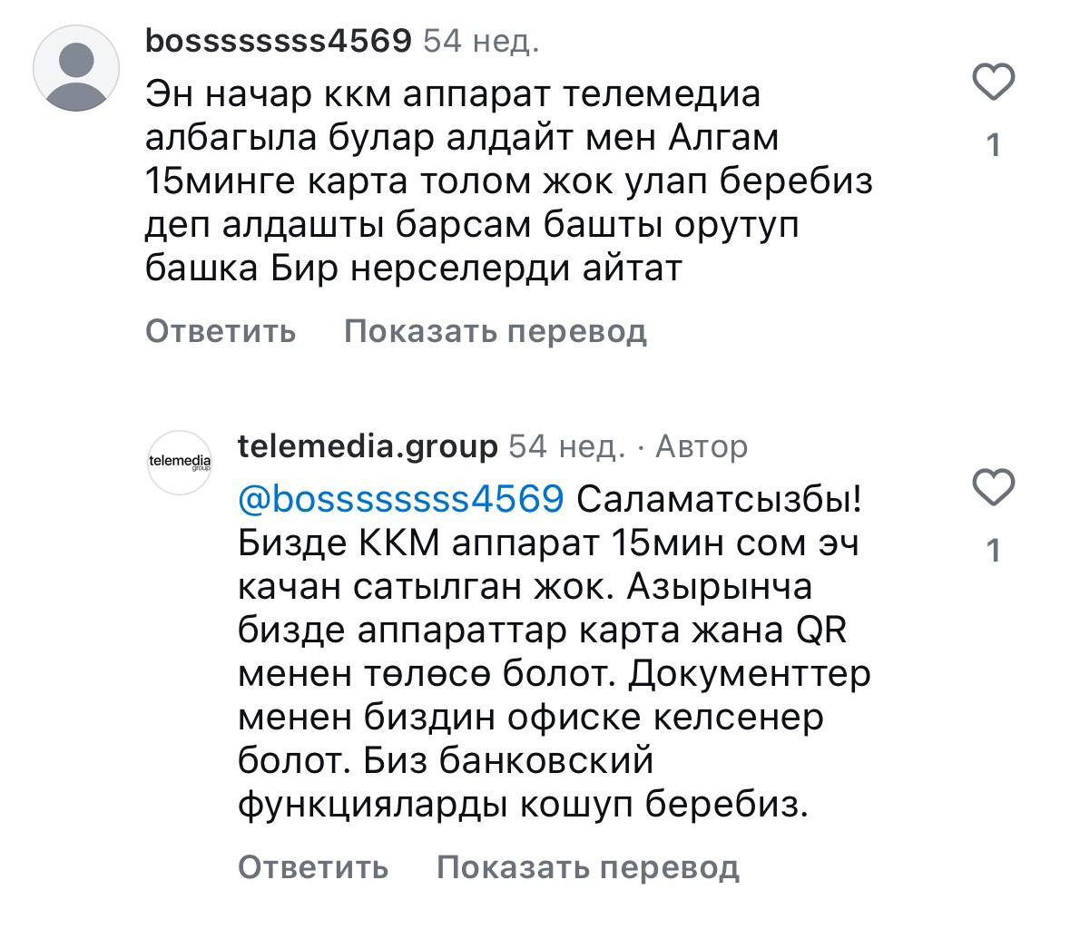Screen dimensions: 1070x929
Task: View like count under telemedia.group reply's heart
Action: tap(994, 550)
